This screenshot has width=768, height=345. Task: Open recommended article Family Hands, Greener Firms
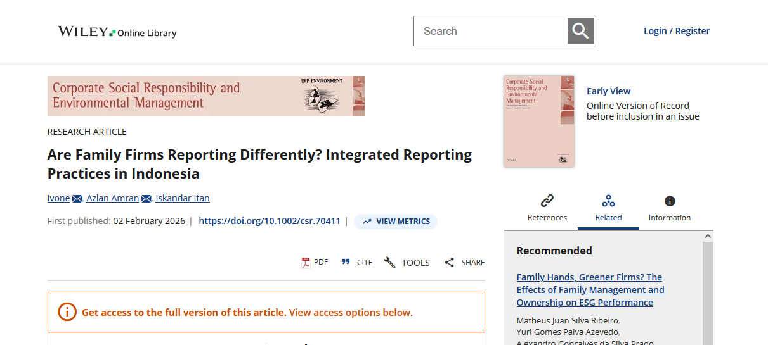pyautogui.click(x=590, y=290)
